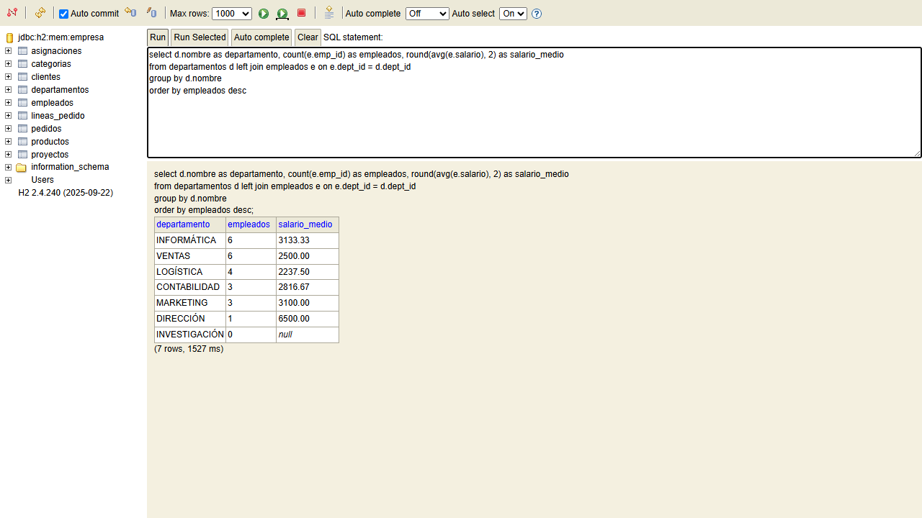Viewport: 922px width, 518px height.
Task: Click the database icon next to jdbc:h2:mem:empresa
Action: [9, 37]
